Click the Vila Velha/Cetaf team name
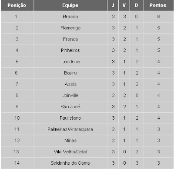Screen dimensions: 174x169 pos(70,152)
